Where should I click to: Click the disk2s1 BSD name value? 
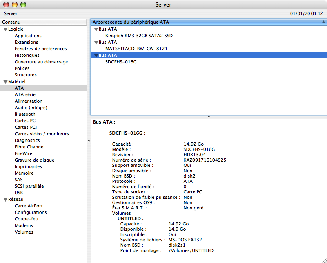click(177, 245)
